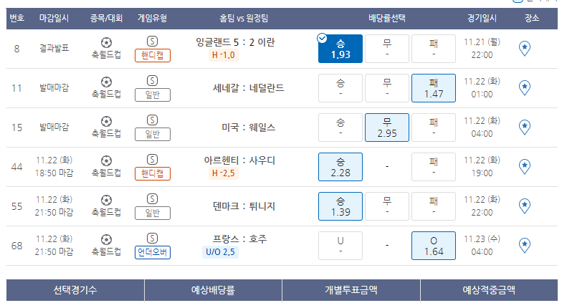The height and width of the screenshot is (303, 567).
Task: Click the 핸디캡 tag in match 8
Action: [153, 56]
